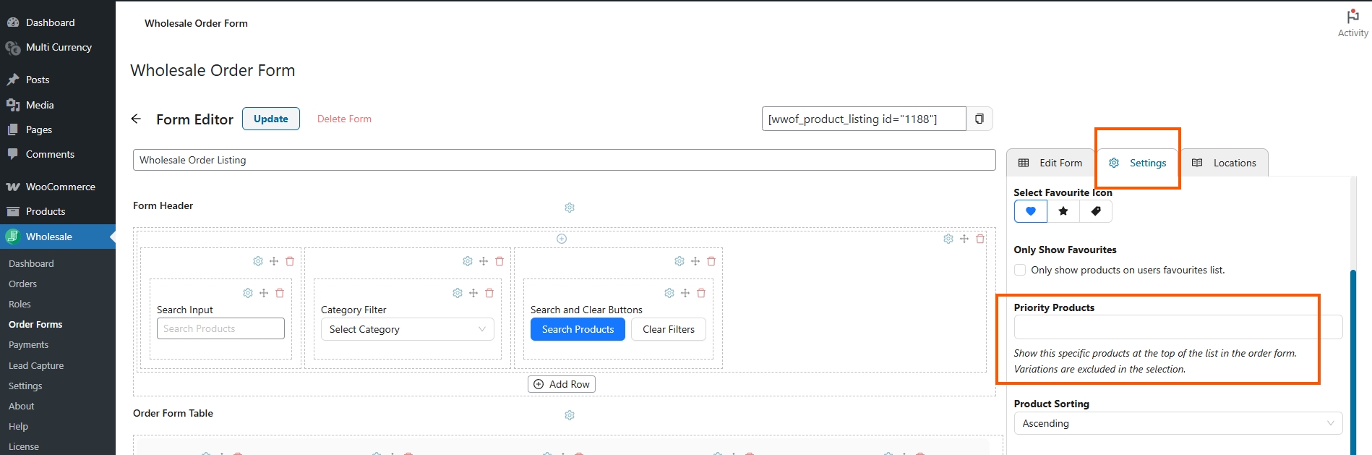The image size is (1372, 455).
Task: Switch to the Locations tab
Action: 1224,163
